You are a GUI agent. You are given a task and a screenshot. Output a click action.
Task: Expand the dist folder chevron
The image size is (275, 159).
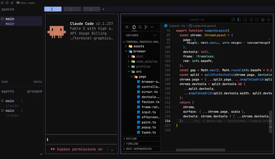[x=129, y=56]
